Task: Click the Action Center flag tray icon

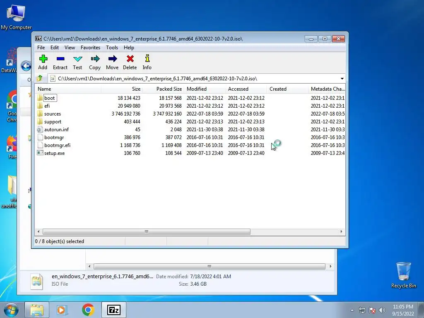Action: (372, 310)
